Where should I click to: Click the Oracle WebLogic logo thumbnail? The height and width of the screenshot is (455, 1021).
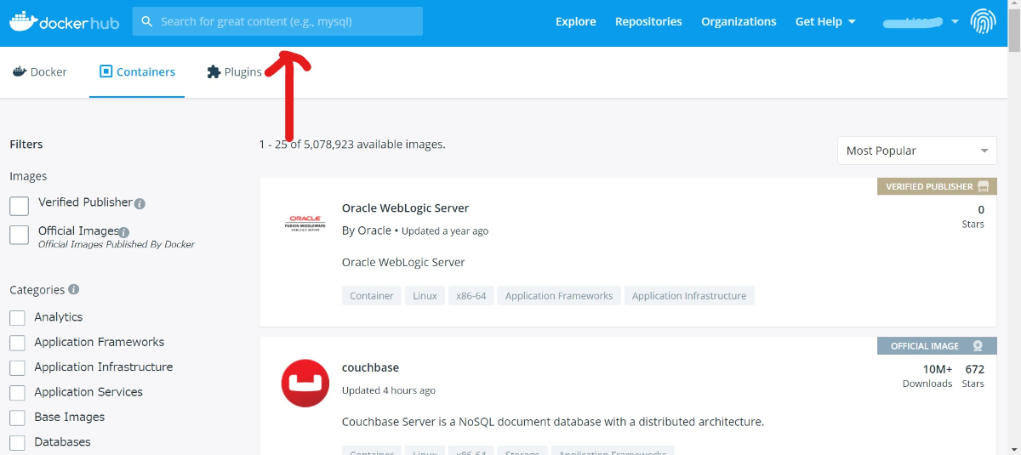coord(305,225)
